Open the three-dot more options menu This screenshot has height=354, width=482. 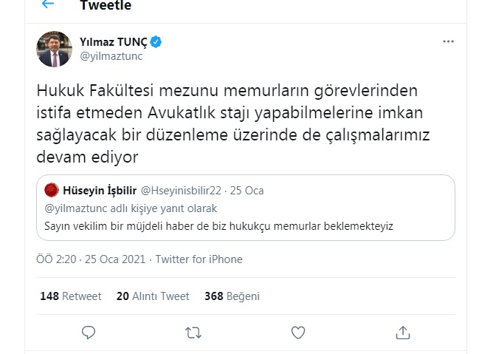point(448,42)
